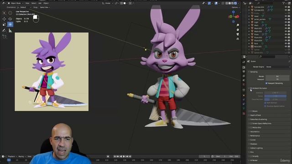This screenshot has width=292, height=164.
Task: Click the blue Z axis gizmo handle
Action: (233, 12)
